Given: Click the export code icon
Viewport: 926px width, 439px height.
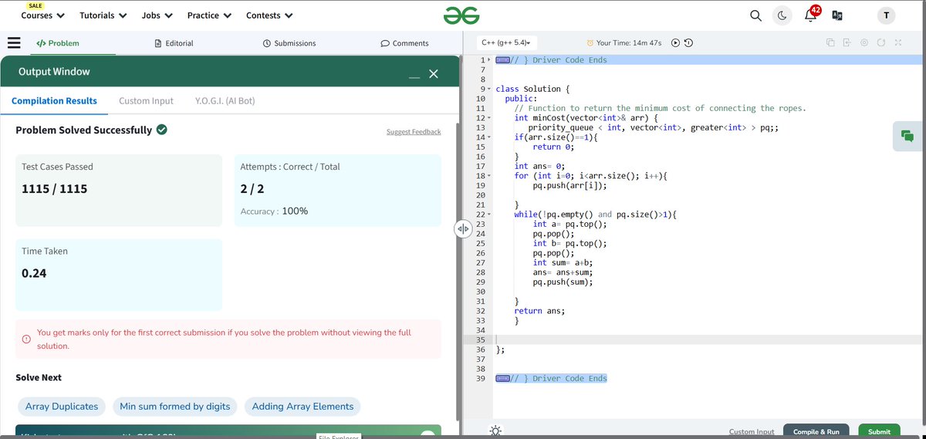Looking at the screenshot, I should [847, 42].
